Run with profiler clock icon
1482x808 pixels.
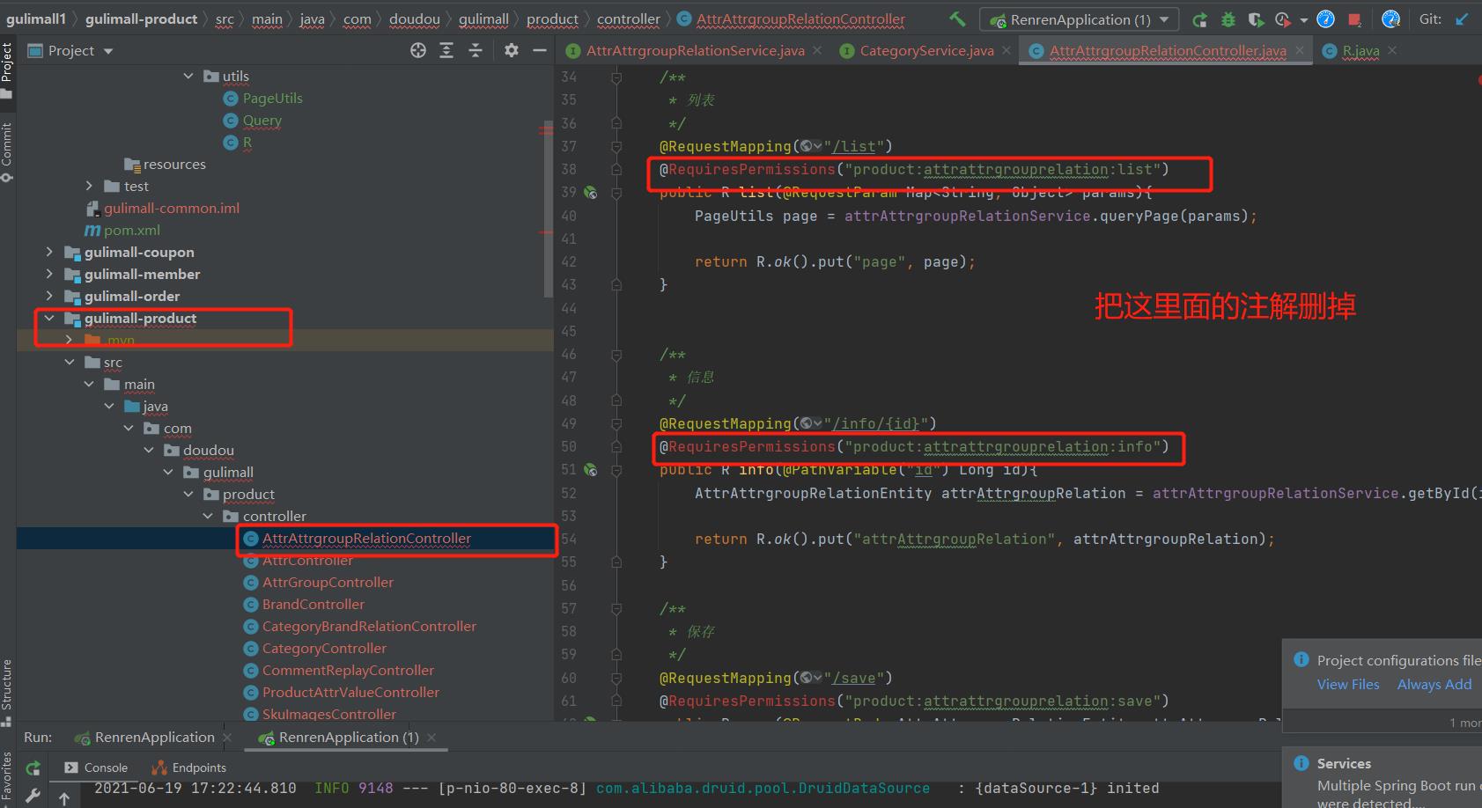[x=1283, y=19]
